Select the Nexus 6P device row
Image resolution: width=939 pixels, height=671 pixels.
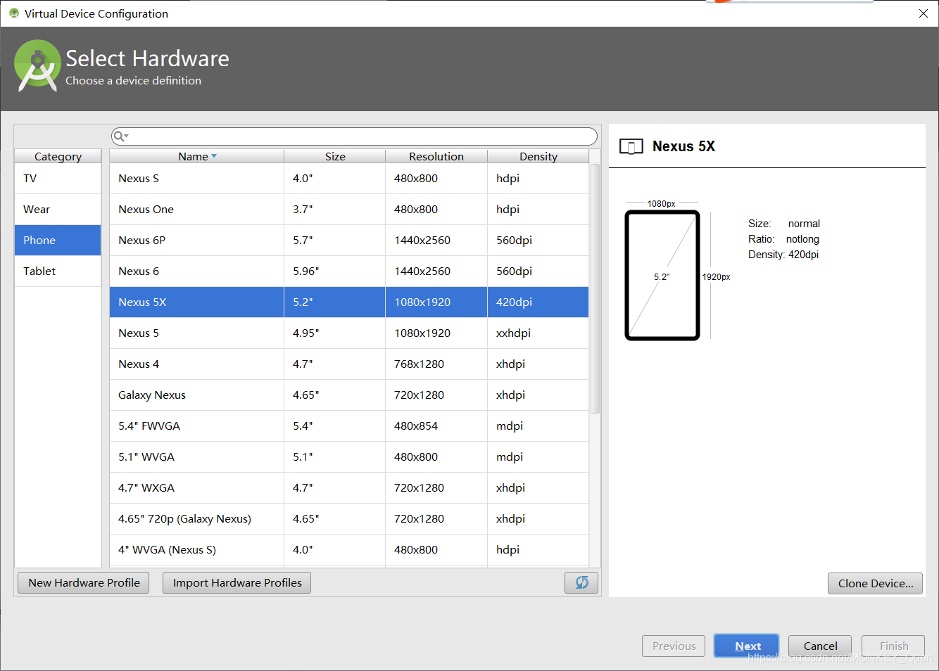click(349, 241)
